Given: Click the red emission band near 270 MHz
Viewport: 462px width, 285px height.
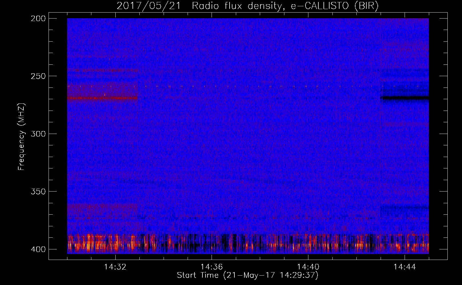Looking at the screenshot, I should click(x=102, y=98).
